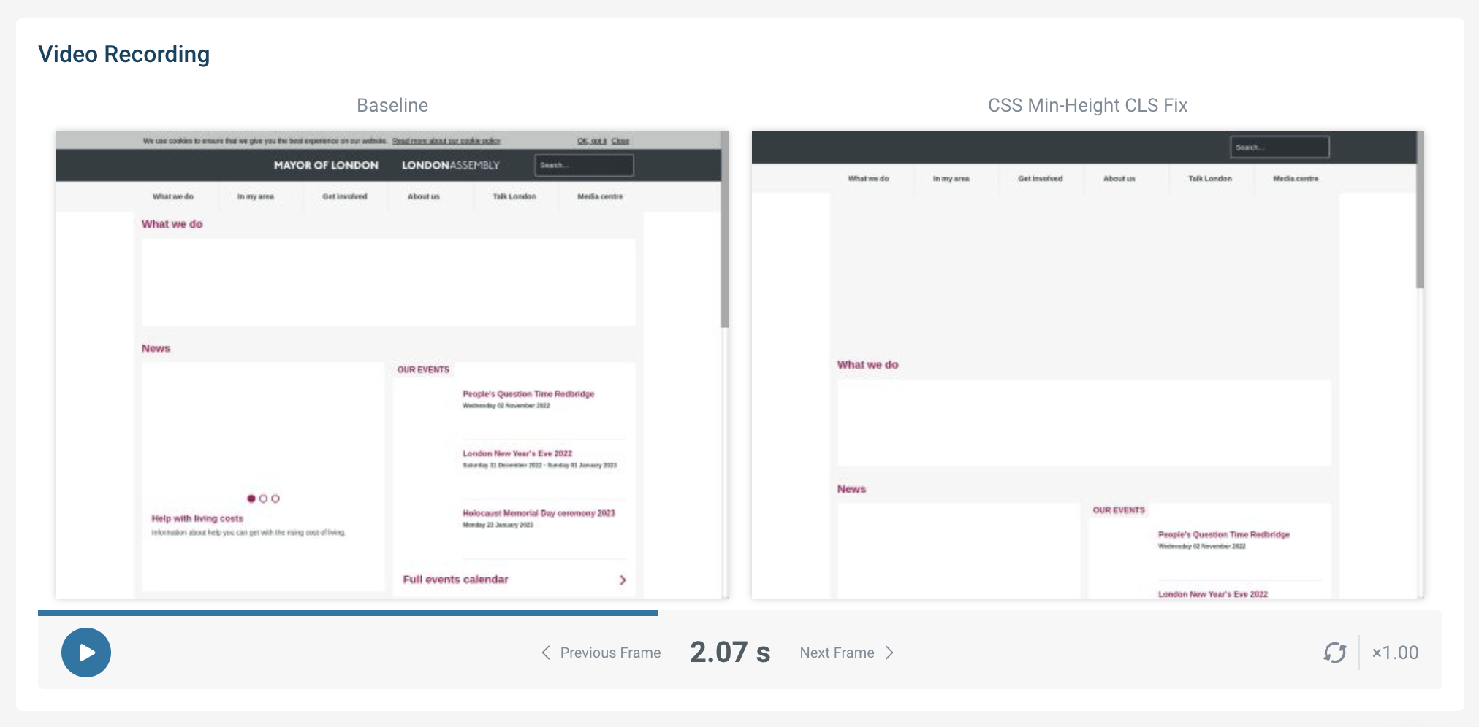
Task: Go to Previous Frame
Action: tap(601, 653)
